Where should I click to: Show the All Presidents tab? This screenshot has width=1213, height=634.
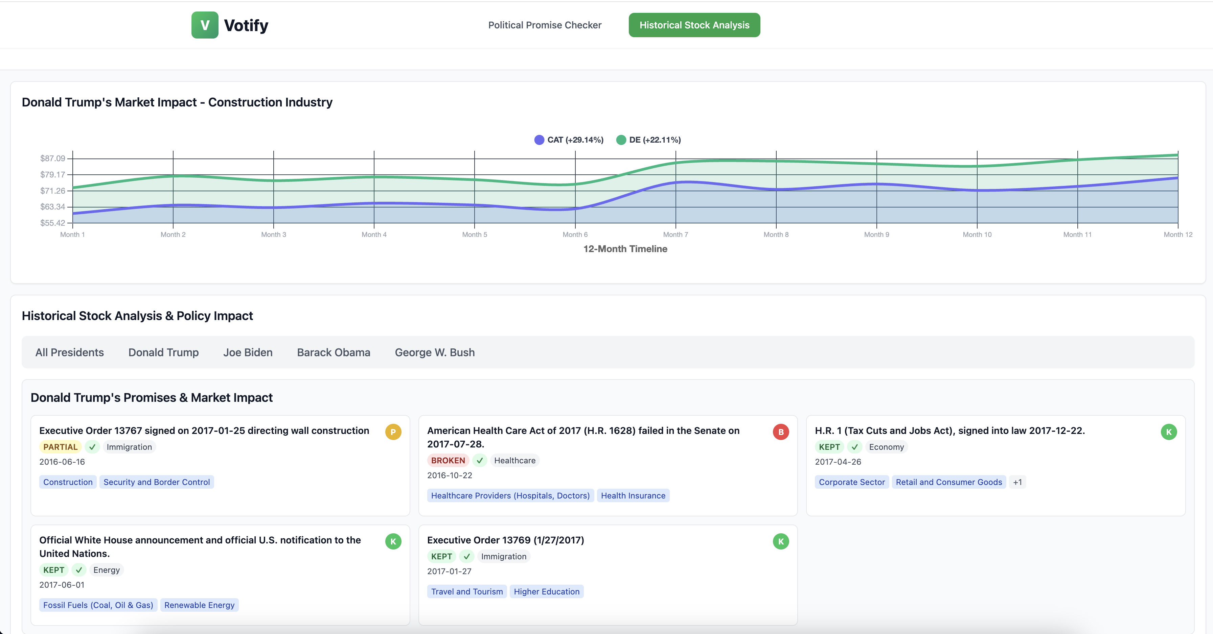click(69, 352)
